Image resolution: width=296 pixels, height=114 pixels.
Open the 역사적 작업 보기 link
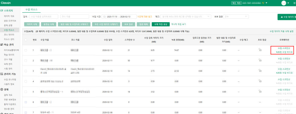179,24
